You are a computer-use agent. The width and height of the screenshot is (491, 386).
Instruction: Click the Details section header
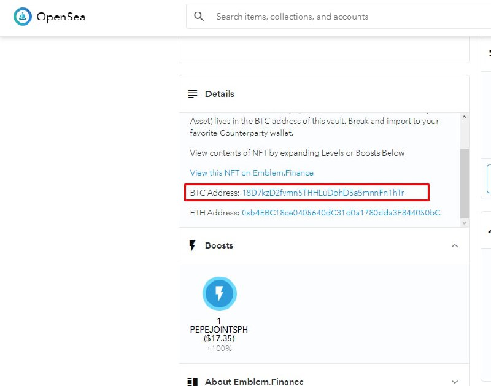tap(324, 94)
